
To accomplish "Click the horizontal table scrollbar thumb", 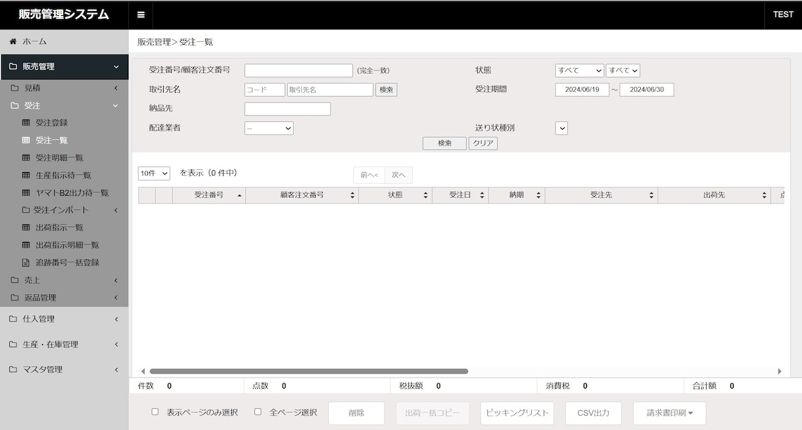I will pos(309,372).
